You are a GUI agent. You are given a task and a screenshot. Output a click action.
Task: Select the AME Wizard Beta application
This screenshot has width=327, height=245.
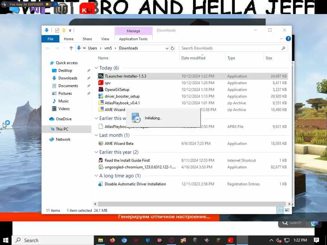pyautogui.click(x=193, y=143)
